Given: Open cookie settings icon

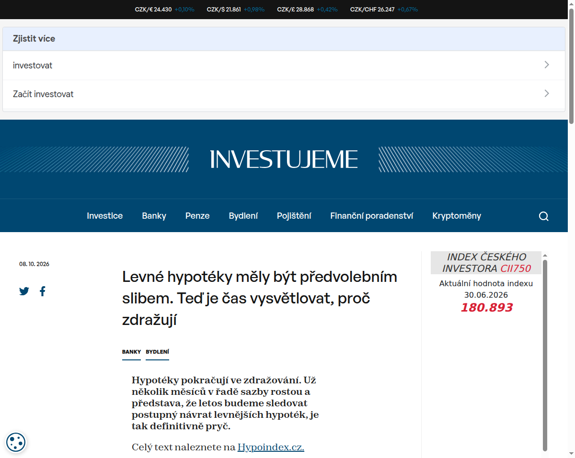Looking at the screenshot, I should click(16, 442).
